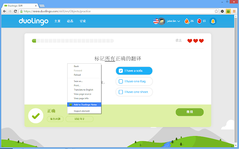
Task: Open a new browser tab
Action: [x=42, y=6]
